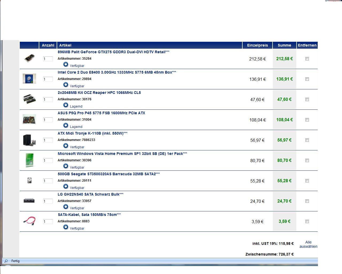342x274 pixels.
Task: Click the availability gear icon for ATX Midi Tronje
Action: (66, 146)
